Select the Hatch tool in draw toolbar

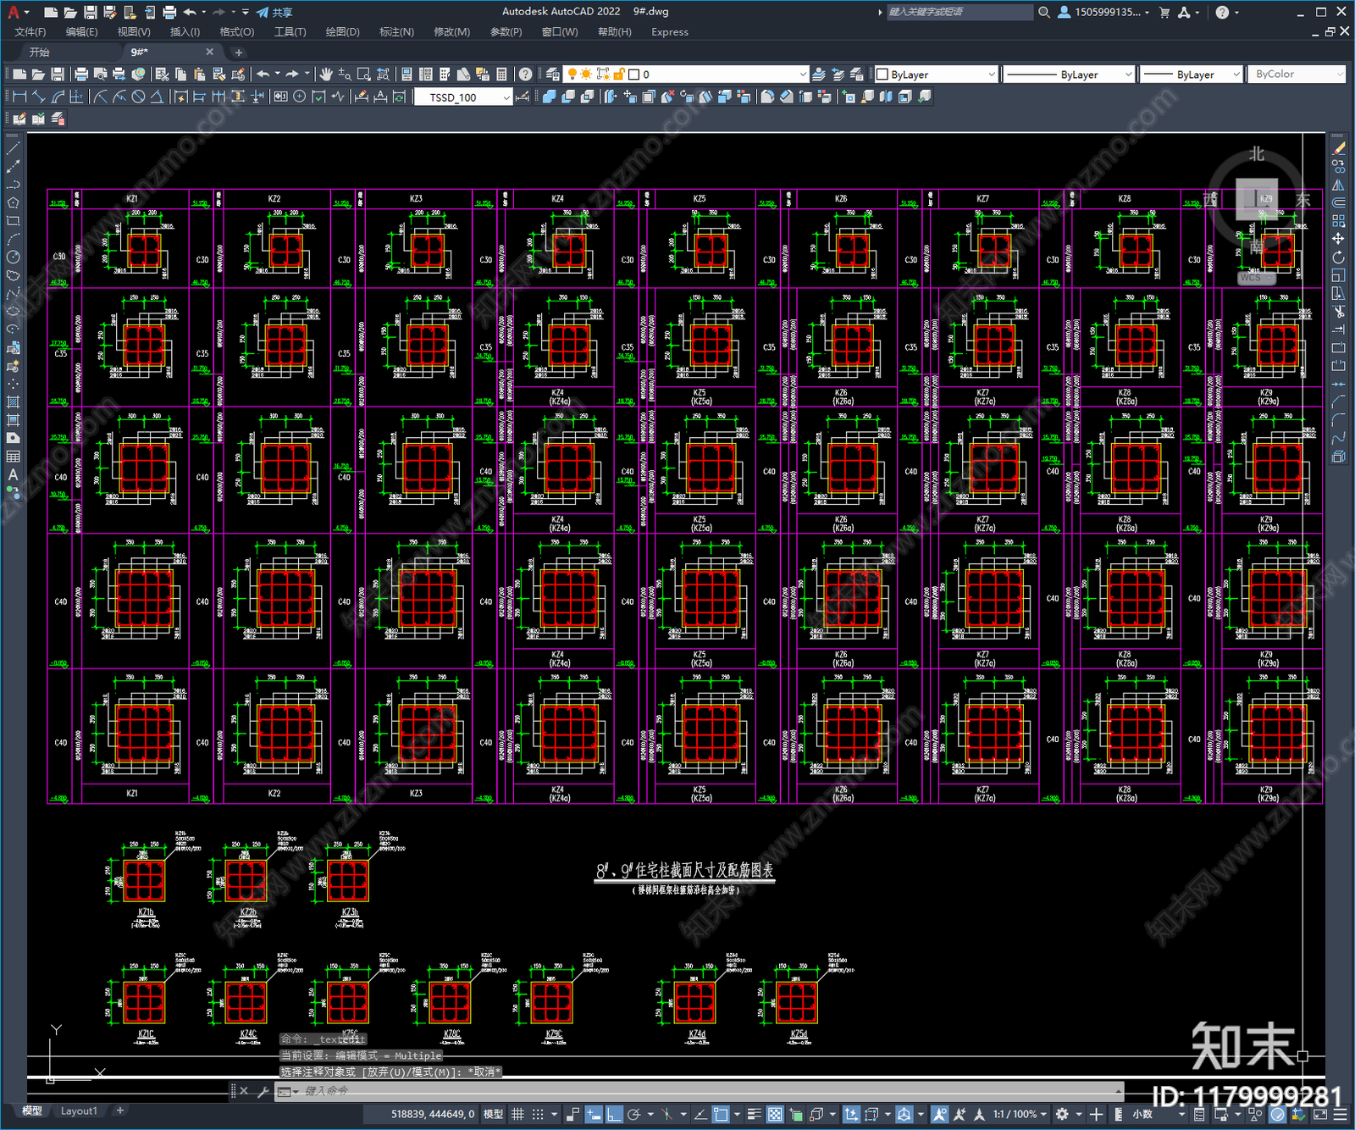tap(13, 402)
